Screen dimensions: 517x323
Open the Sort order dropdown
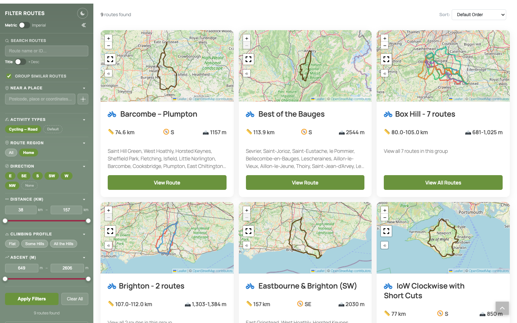(x=479, y=15)
